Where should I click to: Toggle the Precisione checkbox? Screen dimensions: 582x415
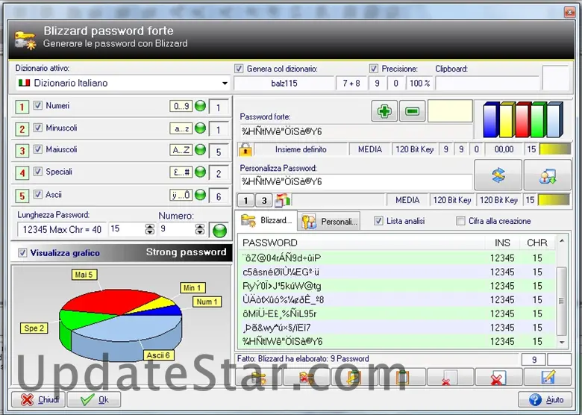coord(374,69)
